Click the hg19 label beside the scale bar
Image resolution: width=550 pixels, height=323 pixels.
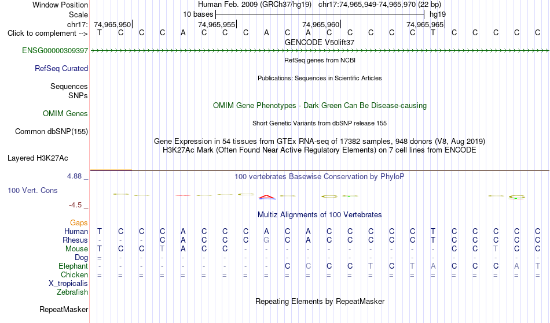coord(438,14)
